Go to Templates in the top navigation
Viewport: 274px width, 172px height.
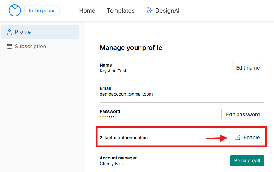(x=121, y=11)
